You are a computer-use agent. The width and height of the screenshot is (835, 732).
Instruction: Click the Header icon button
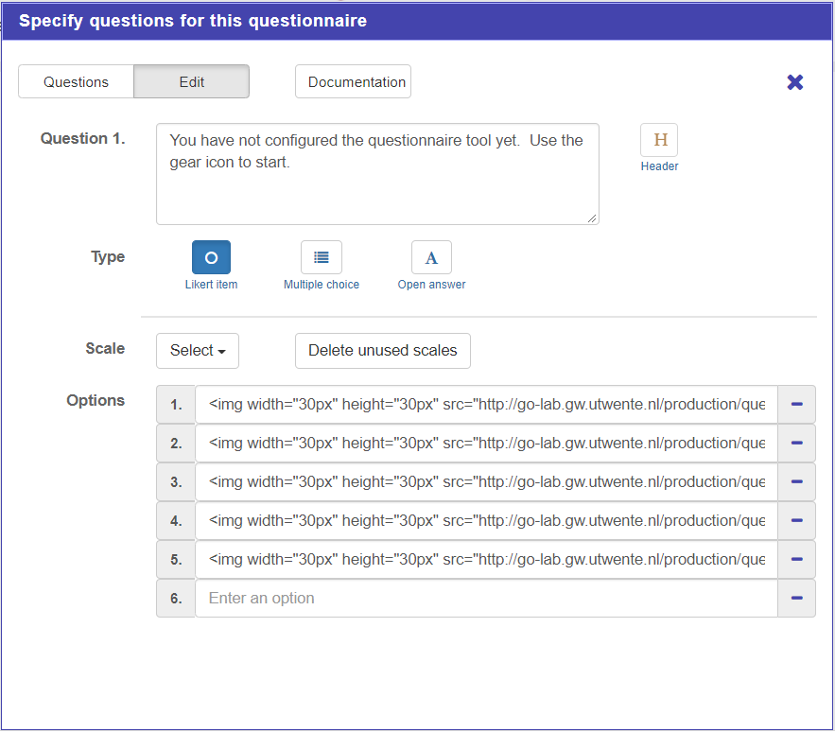[x=659, y=140]
